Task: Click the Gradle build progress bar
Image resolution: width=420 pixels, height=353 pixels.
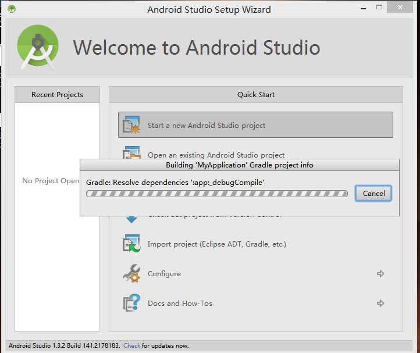Action: (217, 194)
